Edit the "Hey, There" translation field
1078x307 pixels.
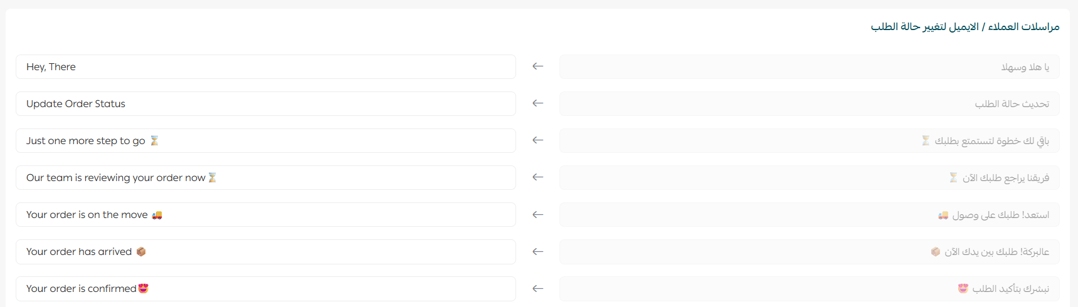265,66
